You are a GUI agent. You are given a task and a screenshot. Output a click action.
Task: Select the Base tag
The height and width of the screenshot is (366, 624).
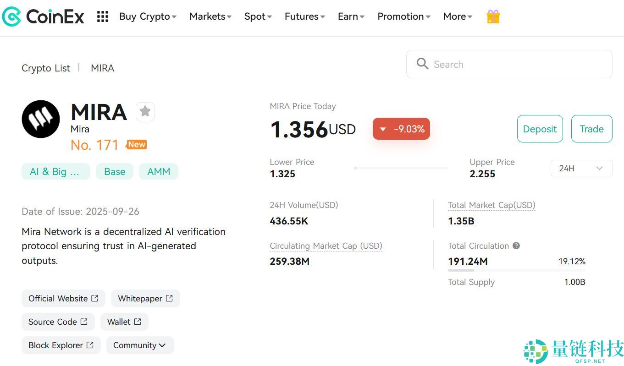[x=115, y=171]
